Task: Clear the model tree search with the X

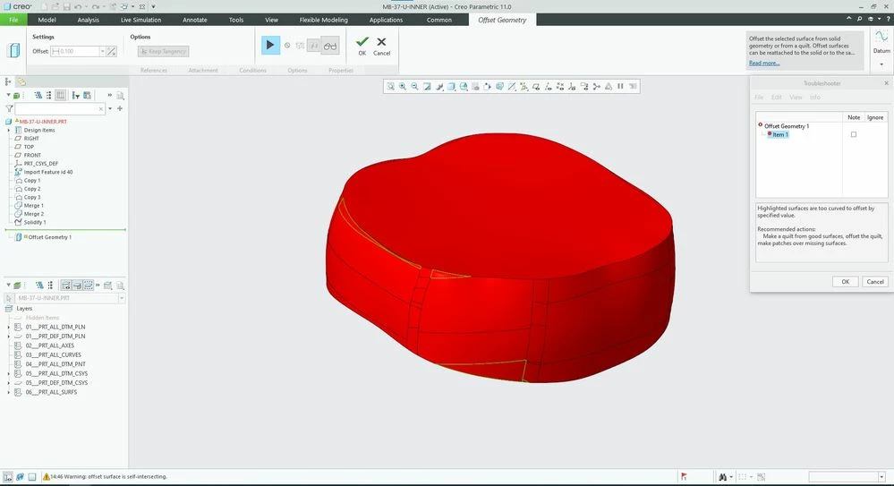Action: pyautogui.click(x=101, y=108)
